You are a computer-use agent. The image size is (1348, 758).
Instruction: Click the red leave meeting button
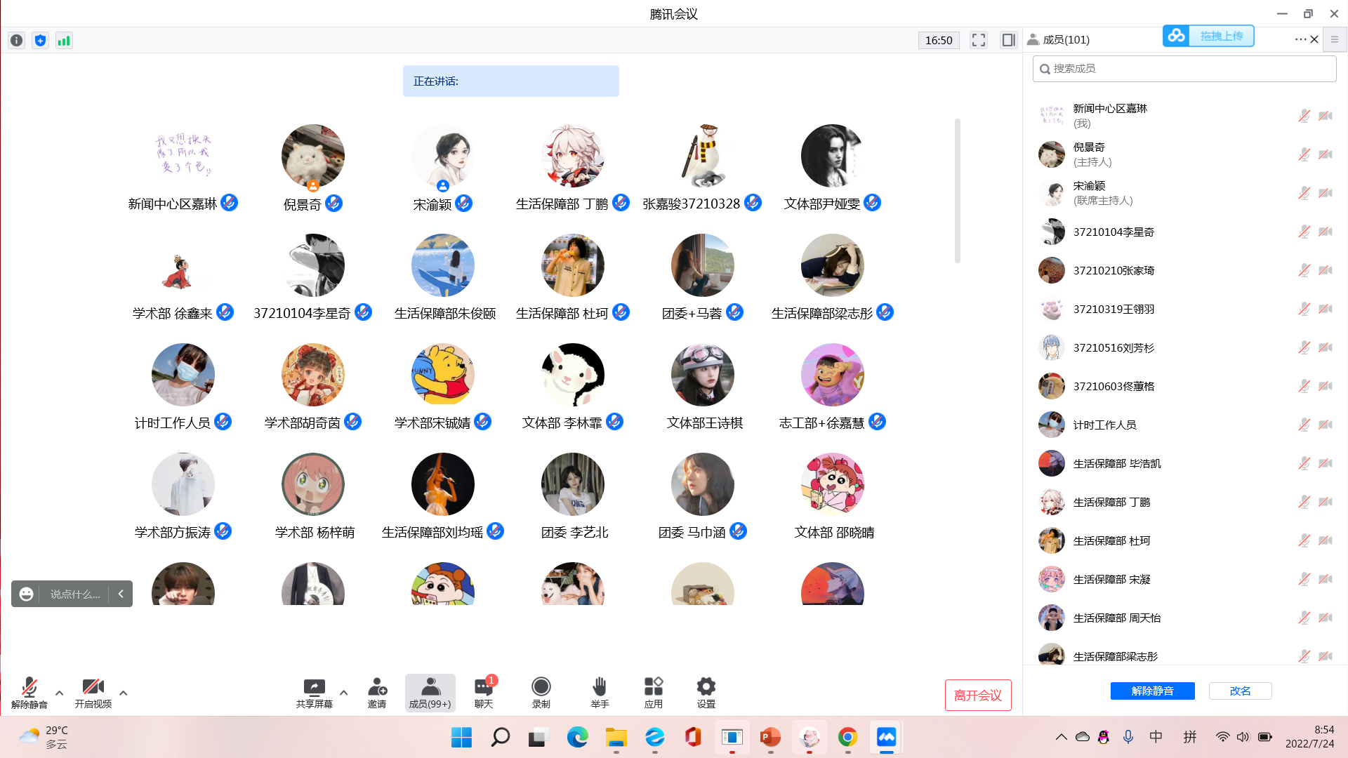coord(977,695)
